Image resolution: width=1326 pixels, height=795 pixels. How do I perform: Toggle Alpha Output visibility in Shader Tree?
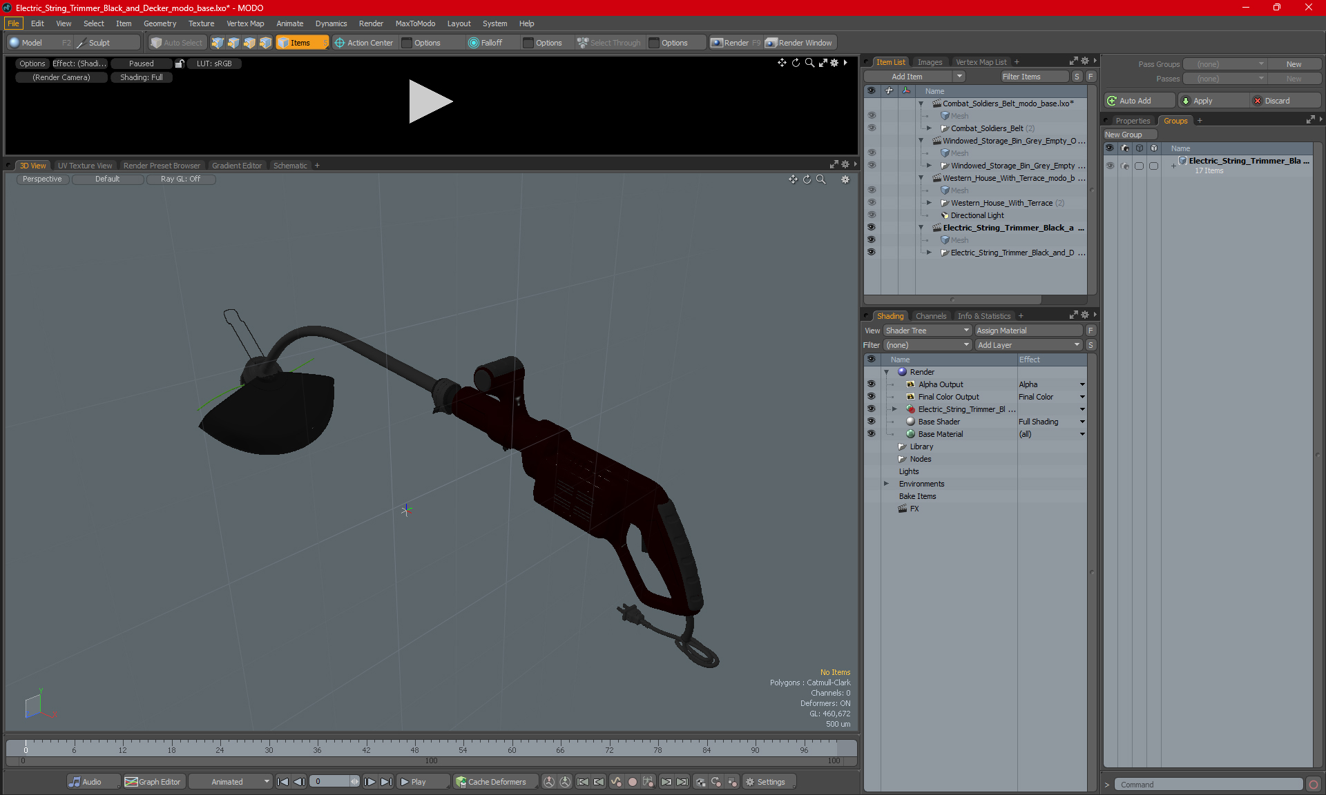(x=872, y=384)
